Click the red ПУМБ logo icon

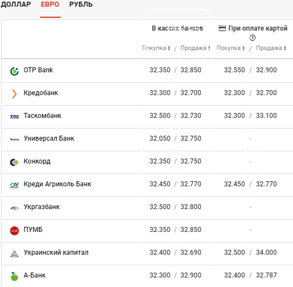coord(14,230)
